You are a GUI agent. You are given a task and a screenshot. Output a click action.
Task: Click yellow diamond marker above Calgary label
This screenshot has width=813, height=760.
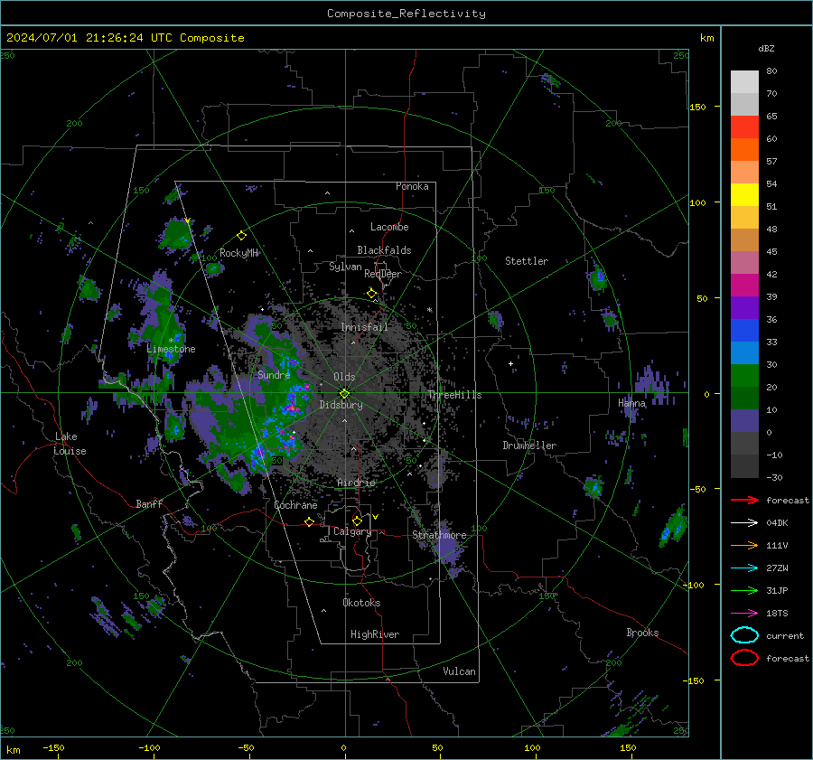tap(357, 521)
